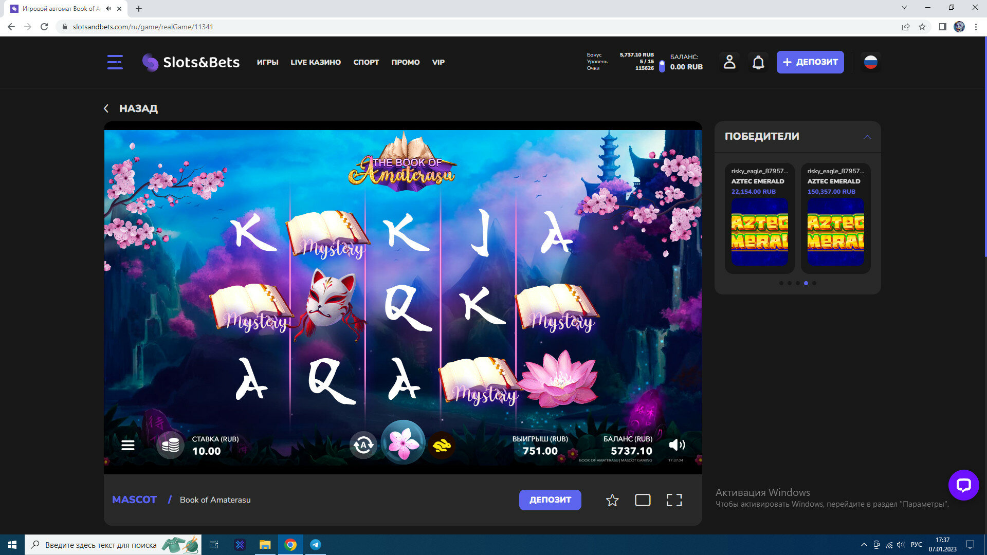The image size is (987, 555).
Task: Mute the game sound speaker
Action: [x=677, y=445]
